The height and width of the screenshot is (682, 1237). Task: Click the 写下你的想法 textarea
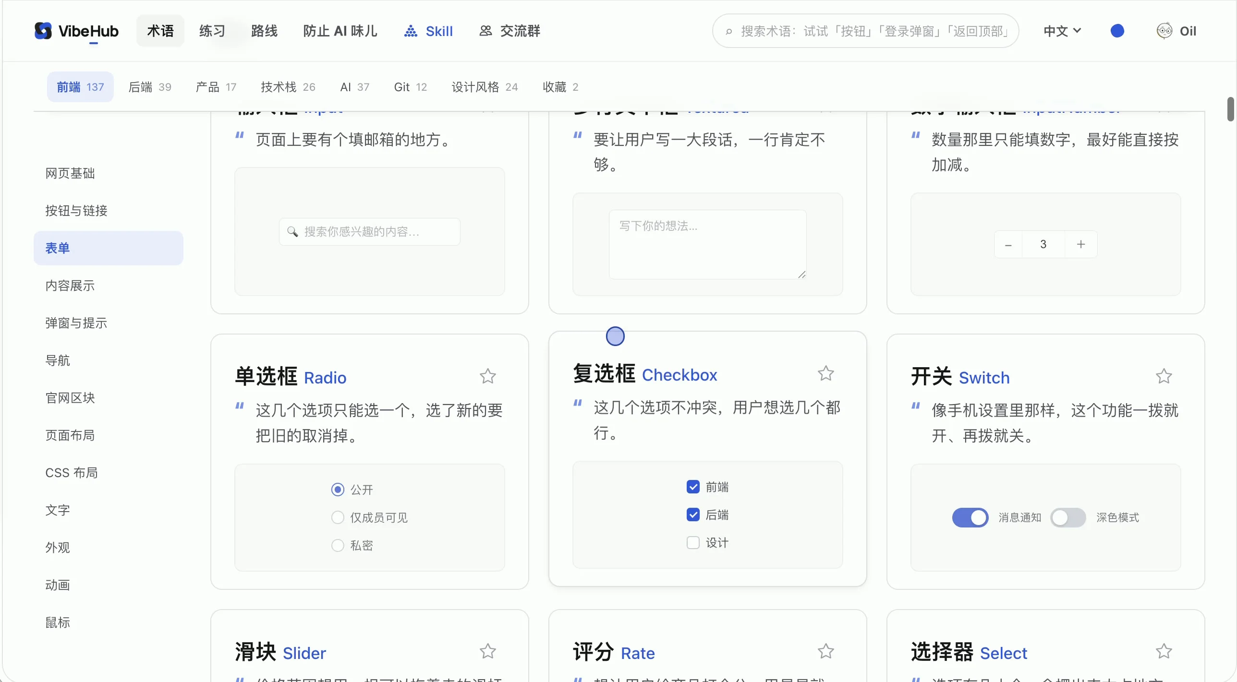click(707, 245)
